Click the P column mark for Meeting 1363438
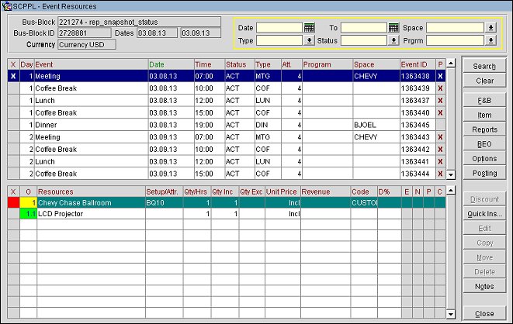Viewport: 513px width, 324px height. [x=441, y=77]
